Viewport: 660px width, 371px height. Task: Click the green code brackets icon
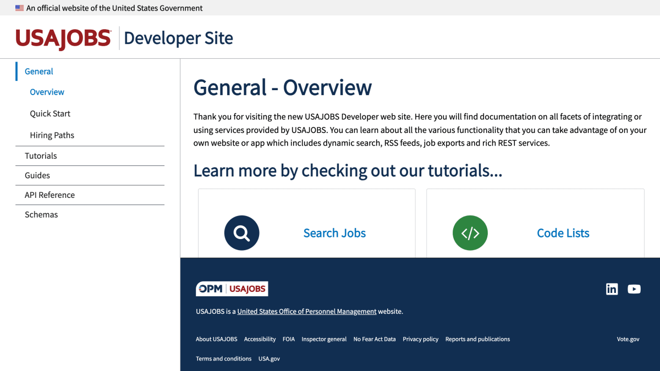[x=470, y=233]
